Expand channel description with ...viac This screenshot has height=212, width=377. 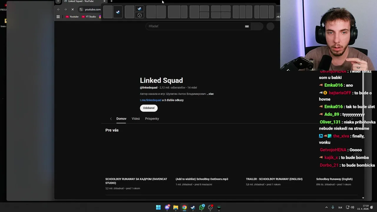[210, 94]
